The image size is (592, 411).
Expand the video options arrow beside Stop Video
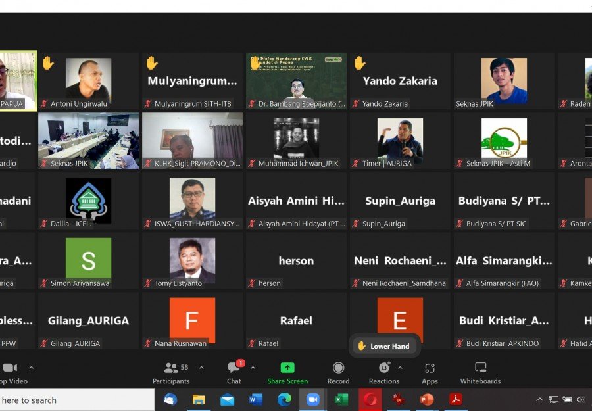32,367
